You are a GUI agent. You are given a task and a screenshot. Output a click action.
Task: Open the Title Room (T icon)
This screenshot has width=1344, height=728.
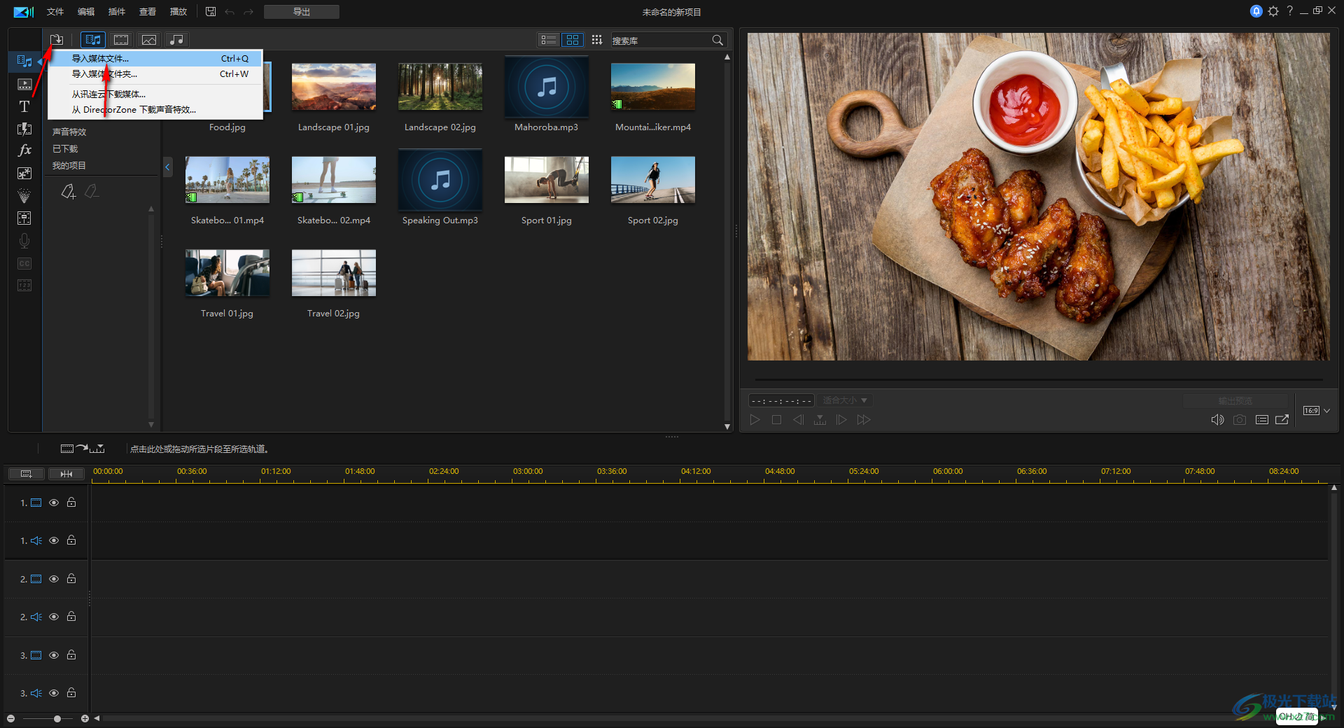click(24, 106)
